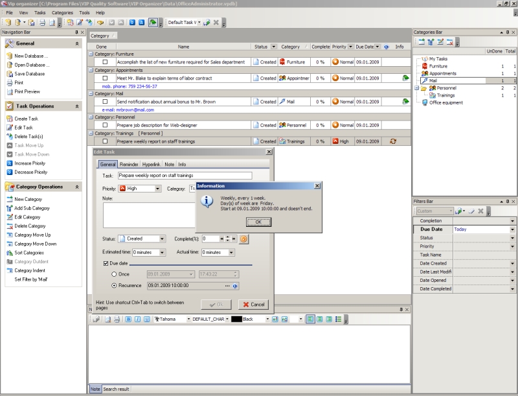Click the Create Task icon in Task Operations
The height and width of the screenshot is (396, 518).
pyautogui.click(x=9, y=119)
